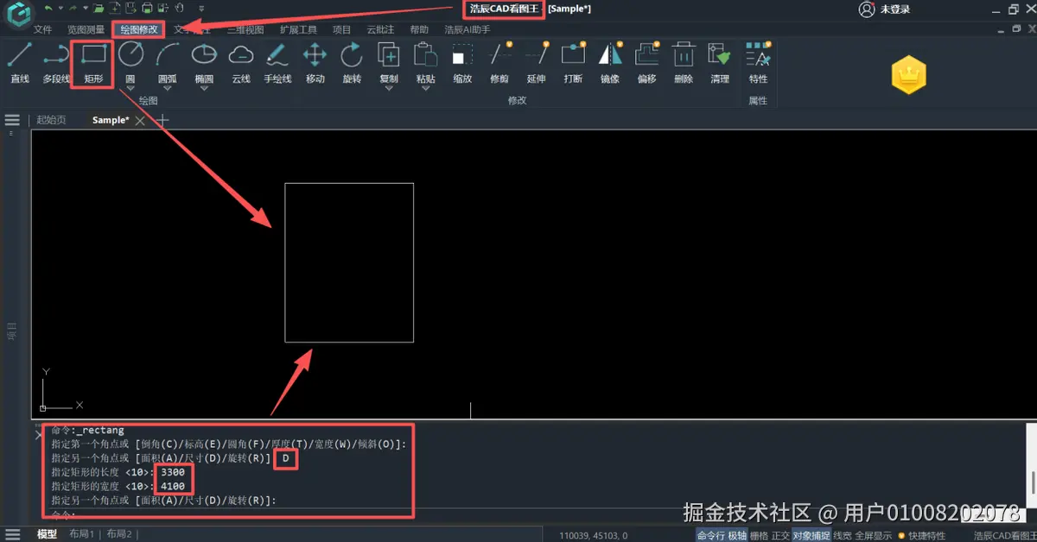Switch to the 项目 ribbon tab
Image resolution: width=1037 pixels, height=542 pixels.
tap(342, 29)
